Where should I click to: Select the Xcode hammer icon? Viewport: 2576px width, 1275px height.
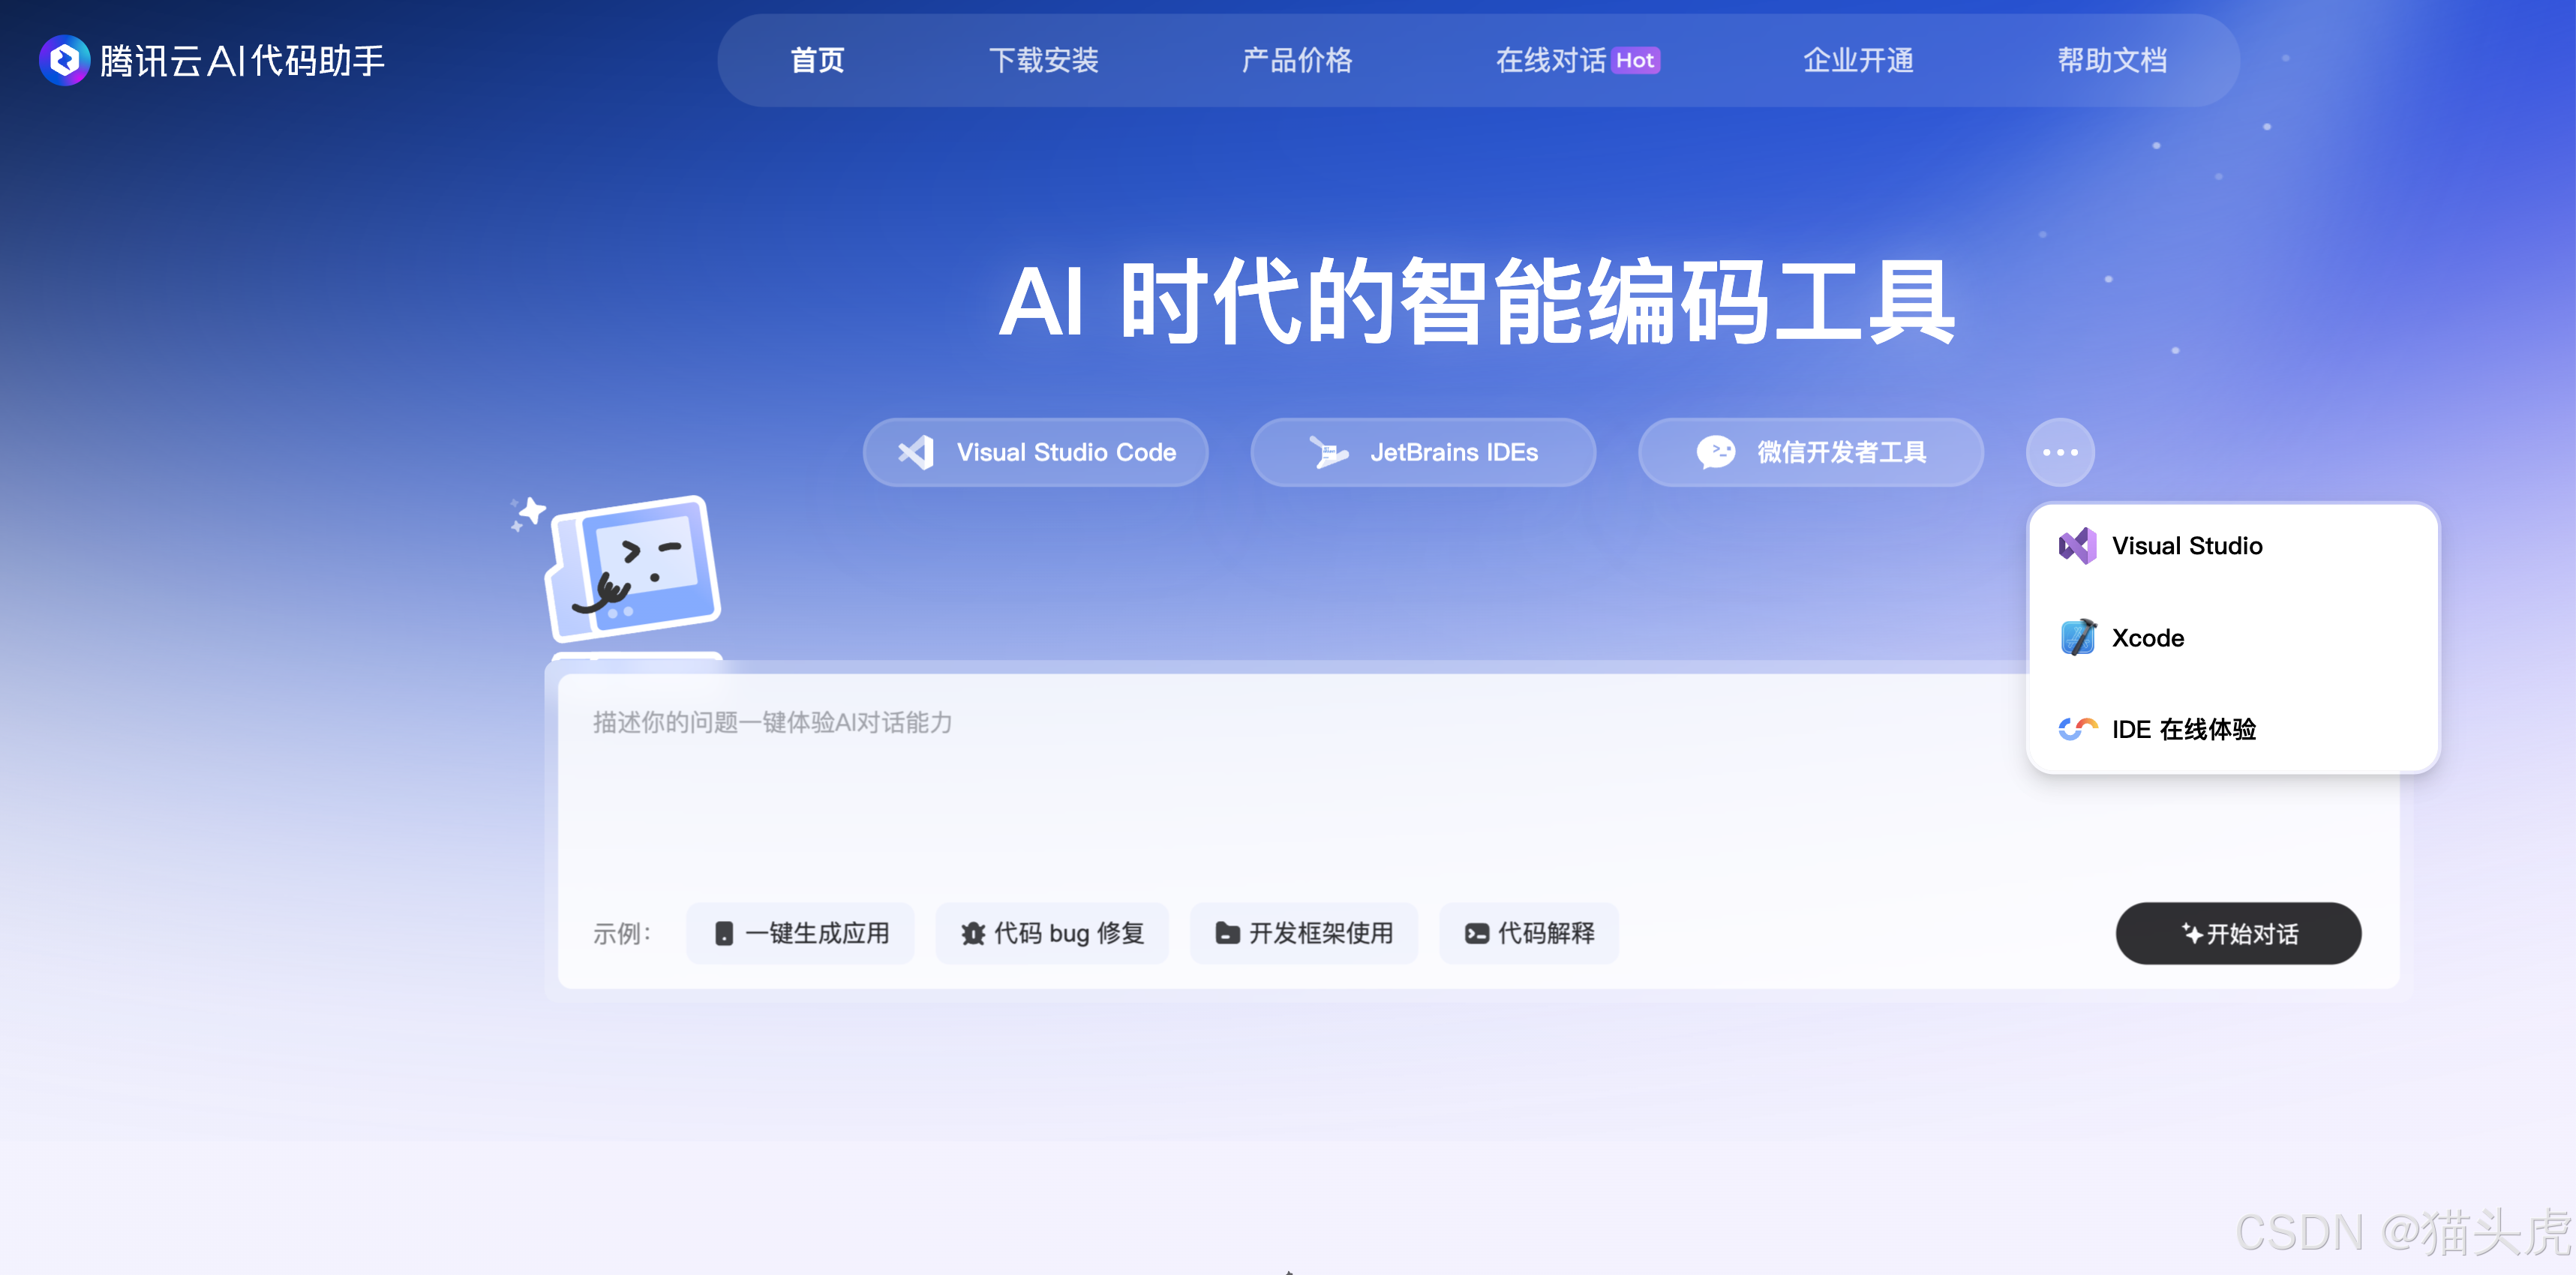(2077, 638)
